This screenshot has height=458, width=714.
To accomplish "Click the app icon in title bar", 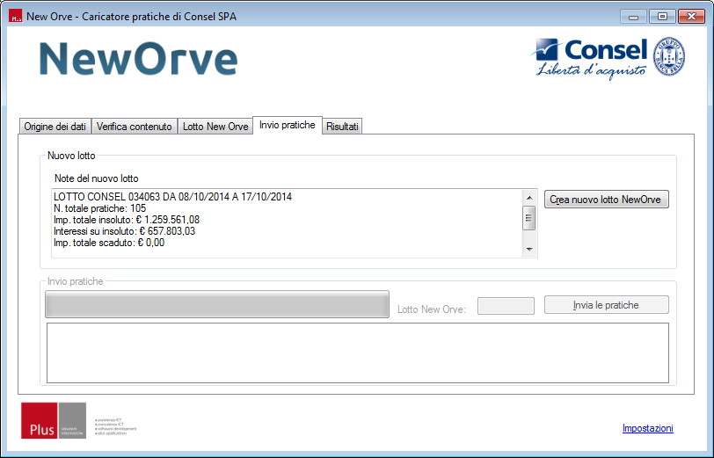I will point(16,17).
